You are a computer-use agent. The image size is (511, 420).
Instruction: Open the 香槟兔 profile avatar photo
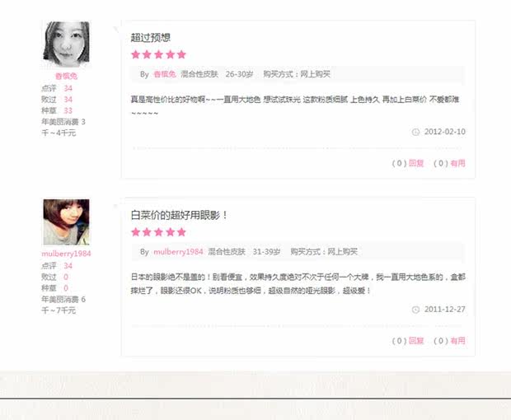coord(67,44)
